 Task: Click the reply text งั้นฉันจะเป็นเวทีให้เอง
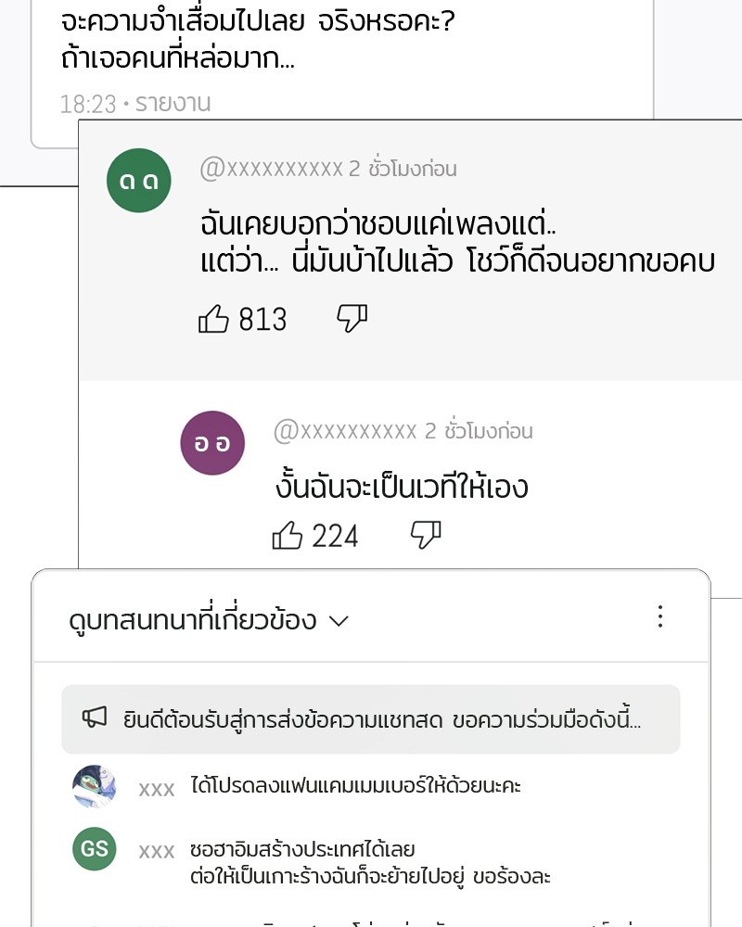[x=402, y=486]
